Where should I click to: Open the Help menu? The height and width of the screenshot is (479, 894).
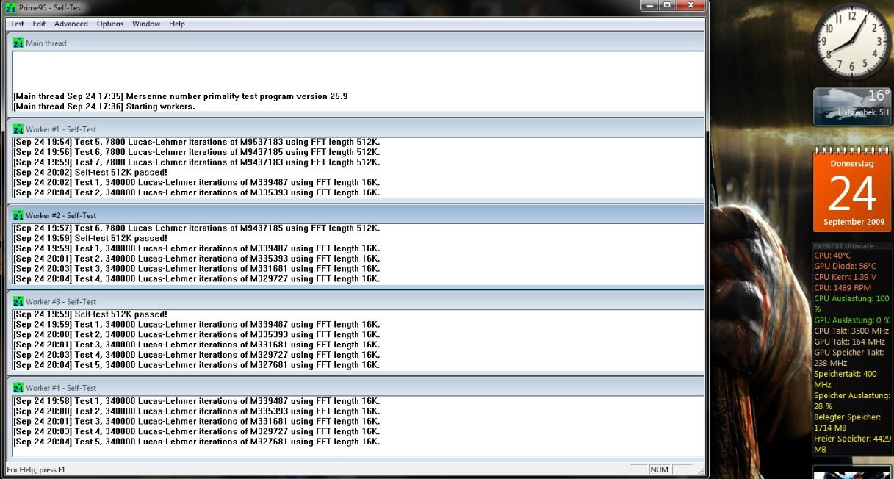177,24
